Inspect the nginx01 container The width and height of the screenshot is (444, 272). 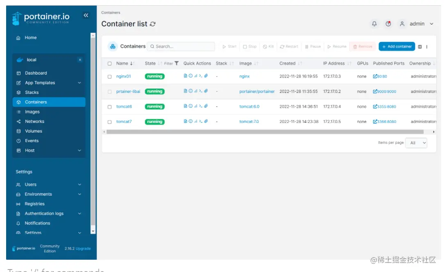190,76
